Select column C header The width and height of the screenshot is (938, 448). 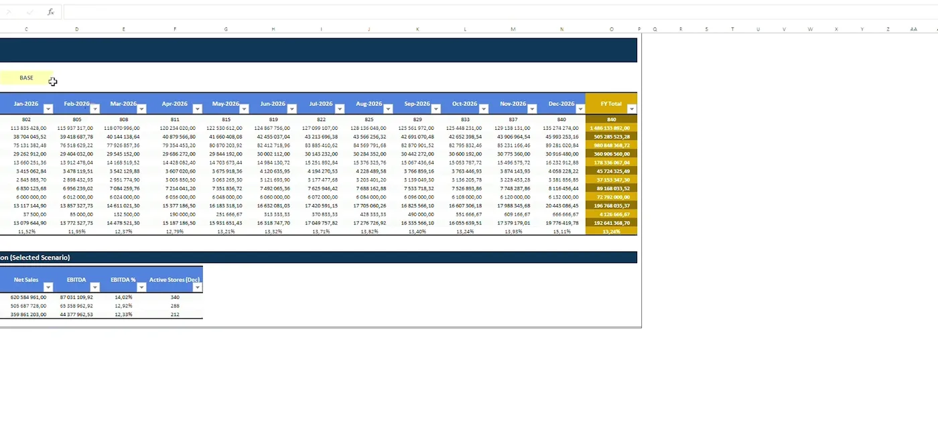click(x=26, y=29)
